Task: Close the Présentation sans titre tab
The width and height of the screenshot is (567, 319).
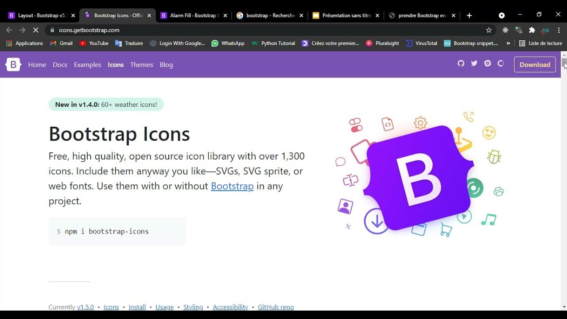Action: pos(377,16)
